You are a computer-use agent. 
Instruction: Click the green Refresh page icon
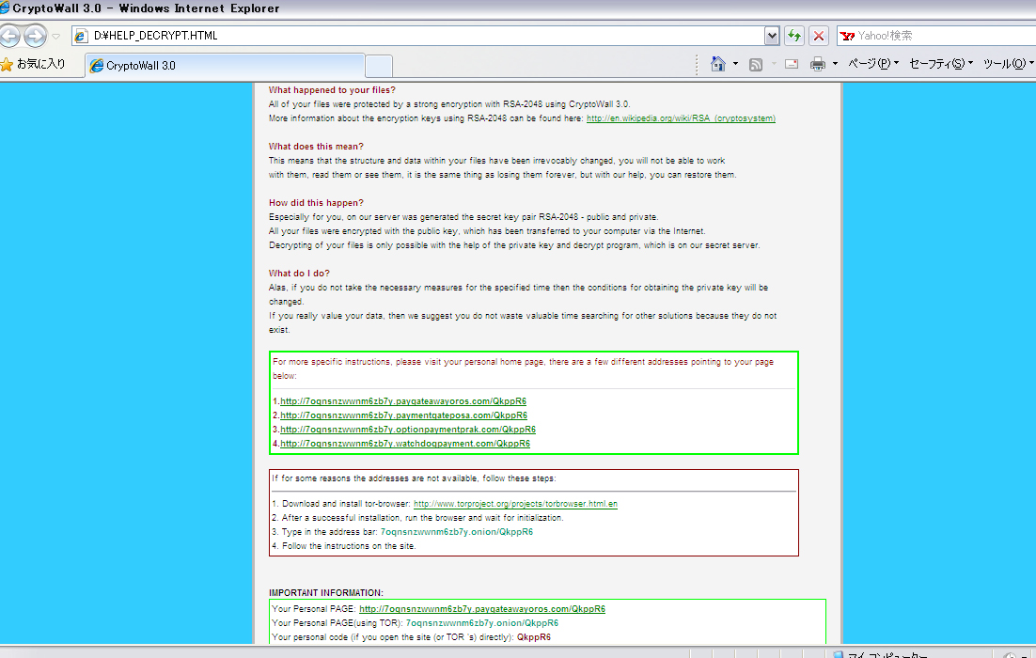tap(794, 36)
